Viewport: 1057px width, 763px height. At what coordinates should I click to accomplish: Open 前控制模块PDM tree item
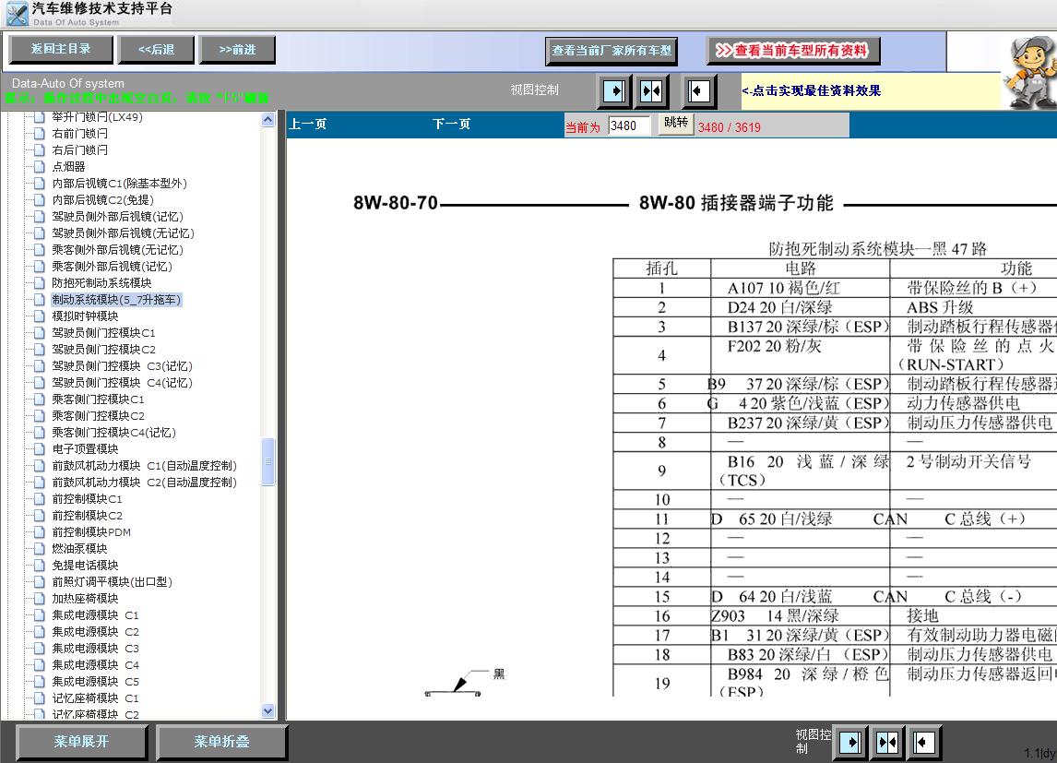[x=91, y=532]
